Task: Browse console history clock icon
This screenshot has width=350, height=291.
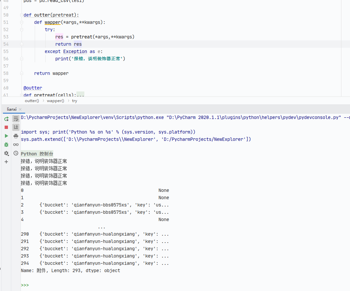Action: 16,153
